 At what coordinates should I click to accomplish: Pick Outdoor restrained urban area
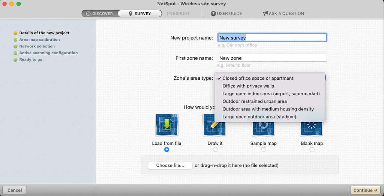tap(270, 101)
